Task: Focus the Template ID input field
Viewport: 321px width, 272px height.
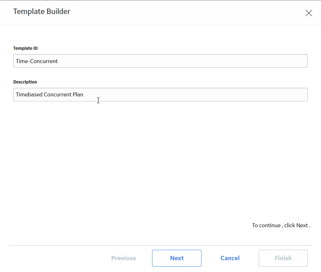Action: pos(160,61)
